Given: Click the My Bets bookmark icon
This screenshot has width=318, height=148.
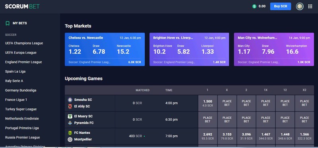Looking at the screenshot, I should (x=8, y=23).
